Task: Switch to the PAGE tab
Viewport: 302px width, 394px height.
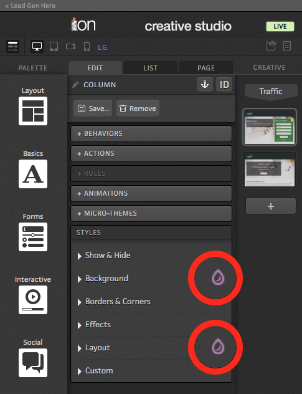Action: [x=206, y=68]
